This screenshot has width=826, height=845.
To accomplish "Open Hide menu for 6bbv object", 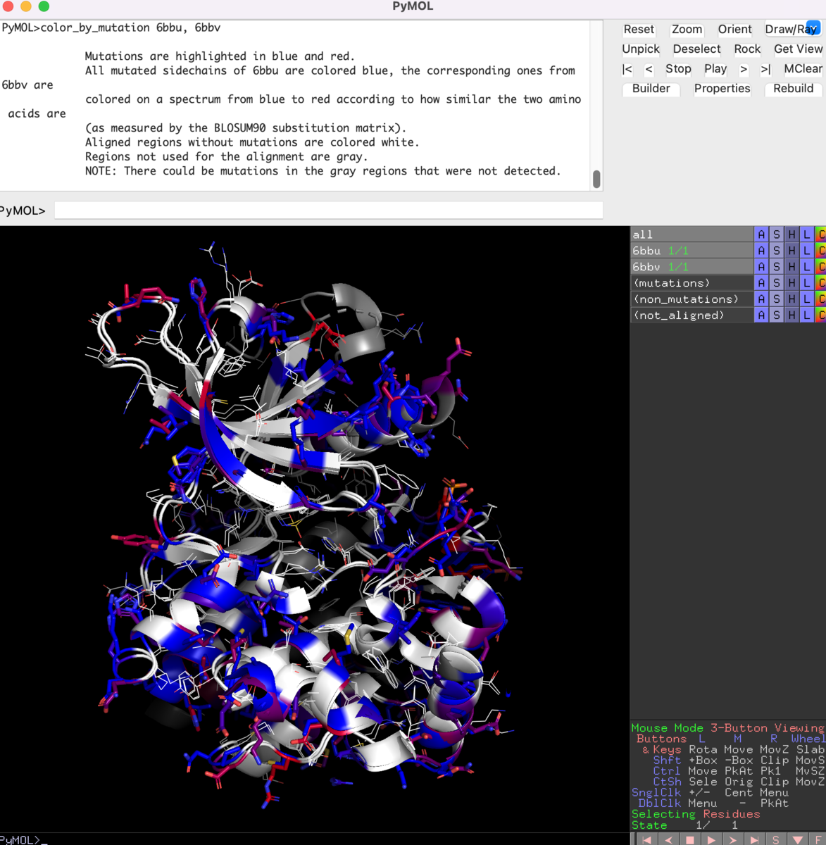I will tap(791, 267).
